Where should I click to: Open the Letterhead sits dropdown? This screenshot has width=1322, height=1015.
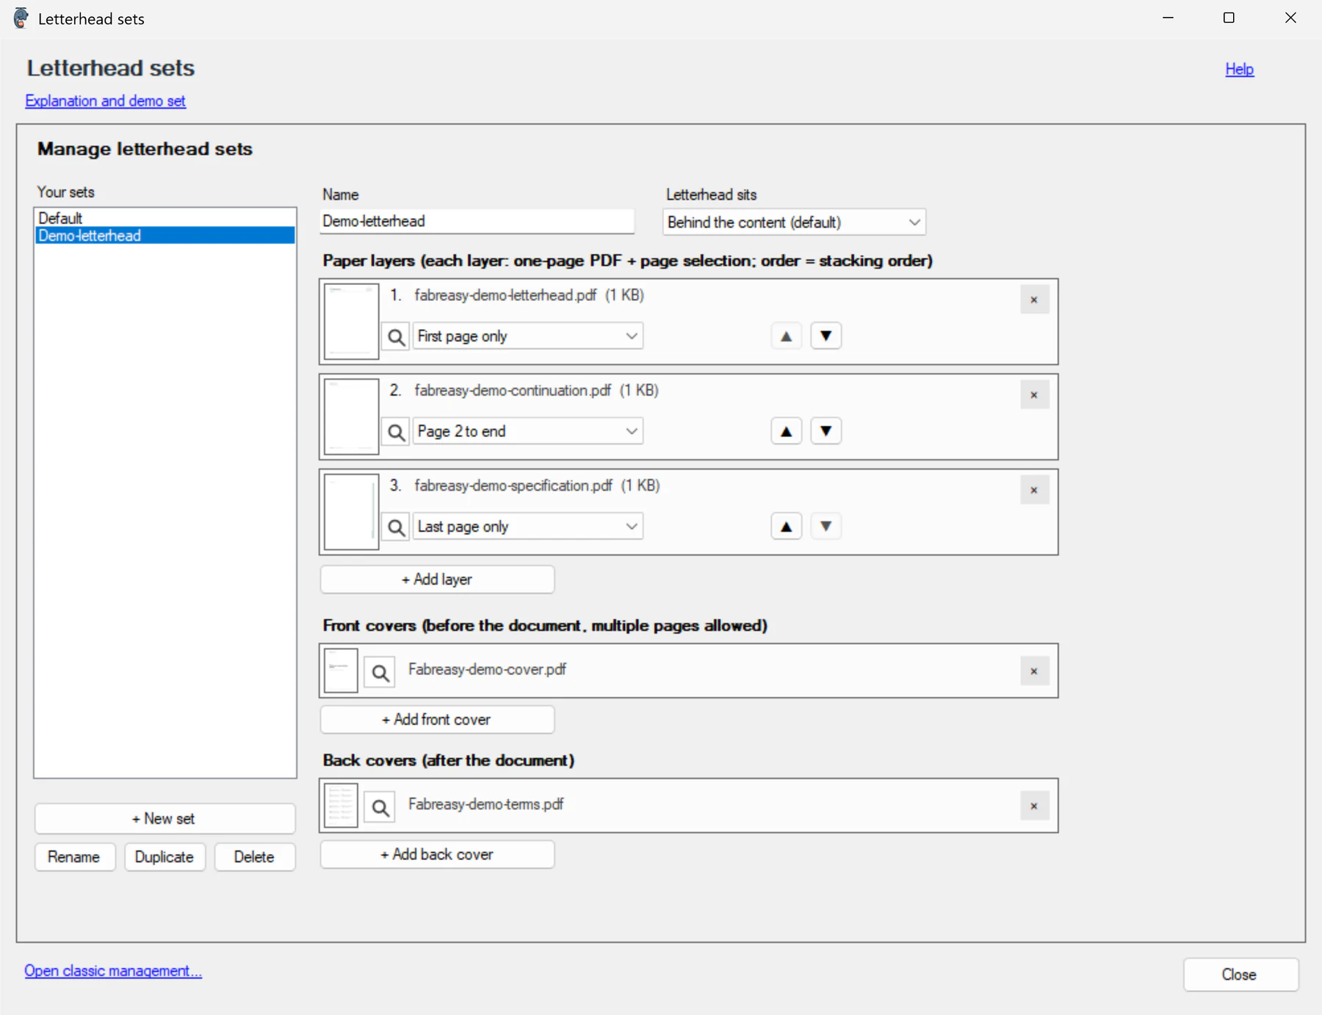794,223
